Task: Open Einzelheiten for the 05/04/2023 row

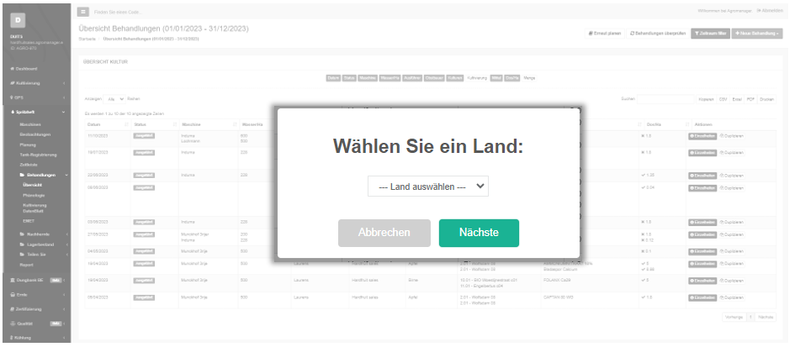Action: tap(702, 298)
